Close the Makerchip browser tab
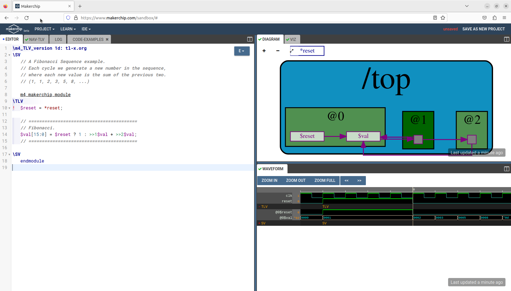 click(70, 6)
